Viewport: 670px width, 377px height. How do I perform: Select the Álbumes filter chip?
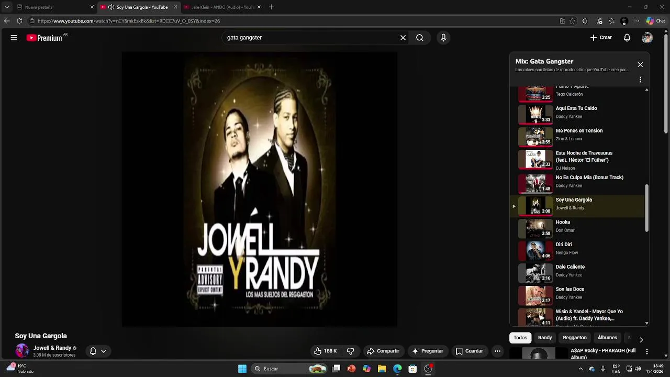pos(607,338)
